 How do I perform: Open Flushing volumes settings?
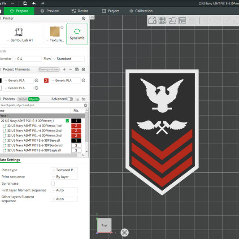49,70
